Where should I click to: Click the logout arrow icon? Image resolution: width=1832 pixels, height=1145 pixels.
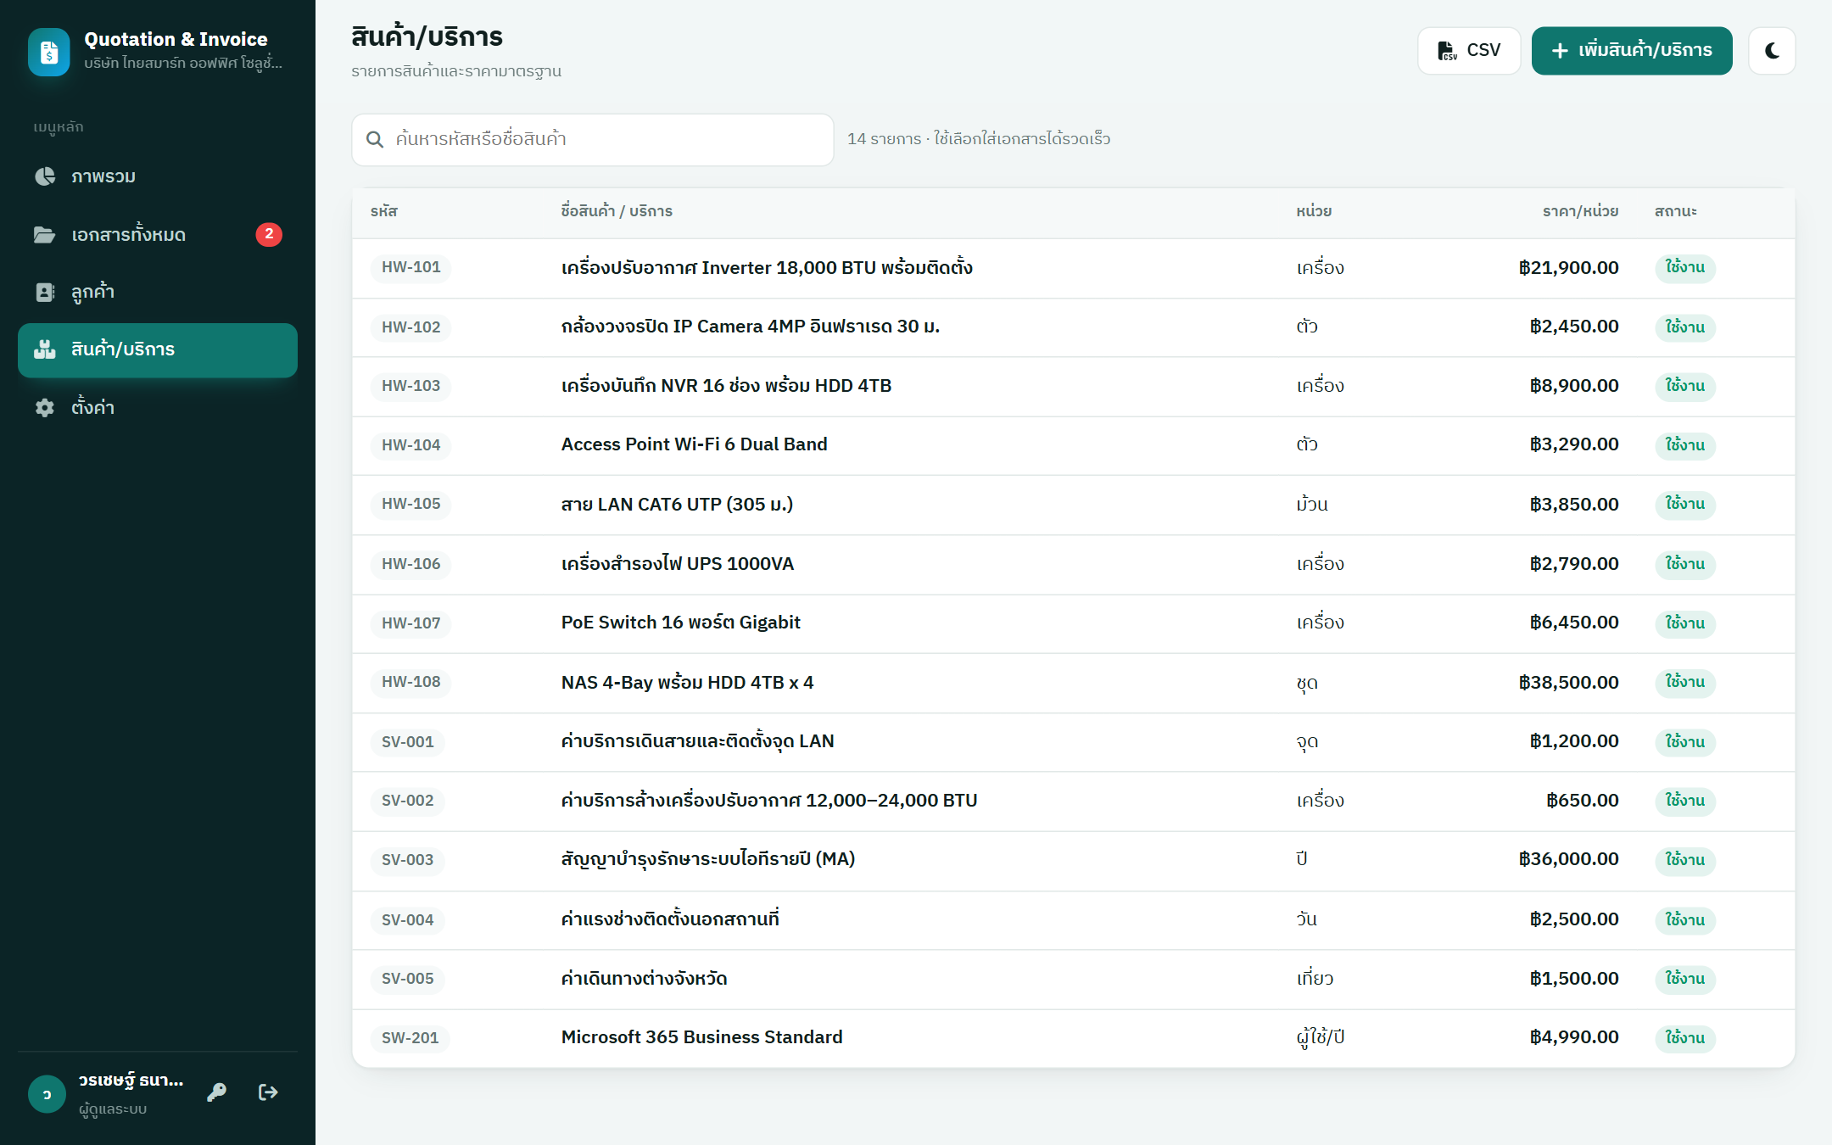[268, 1092]
